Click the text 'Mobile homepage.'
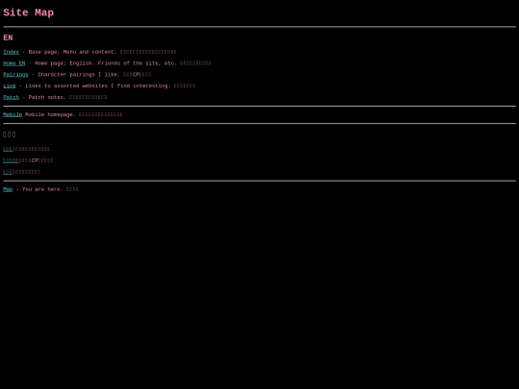Image resolution: width=519 pixels, height=389 pixels. point(50,114)
